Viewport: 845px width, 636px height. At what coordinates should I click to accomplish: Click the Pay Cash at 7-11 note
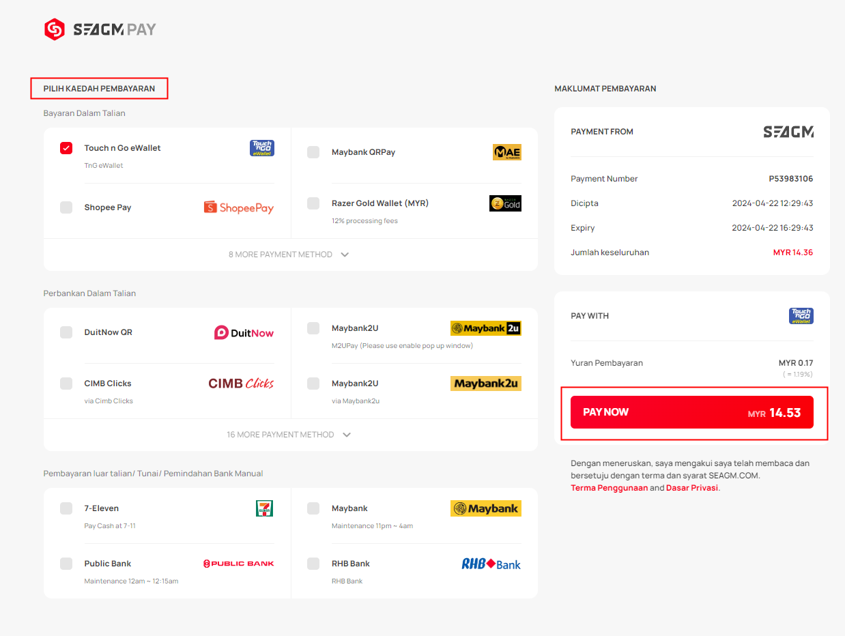[x=110, y=526]
